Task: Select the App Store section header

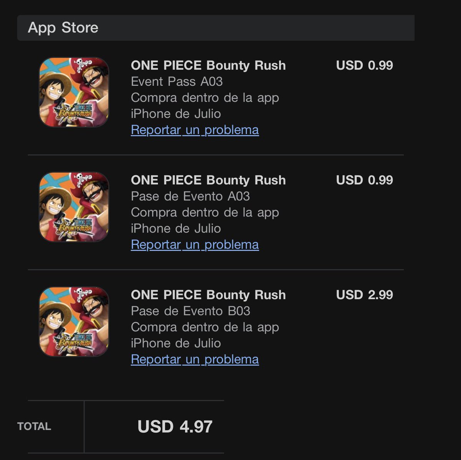Action: point(216,28)
